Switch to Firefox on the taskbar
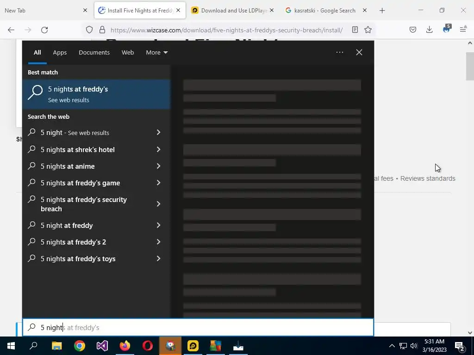The image size is (474, 355). pos(125,346)
